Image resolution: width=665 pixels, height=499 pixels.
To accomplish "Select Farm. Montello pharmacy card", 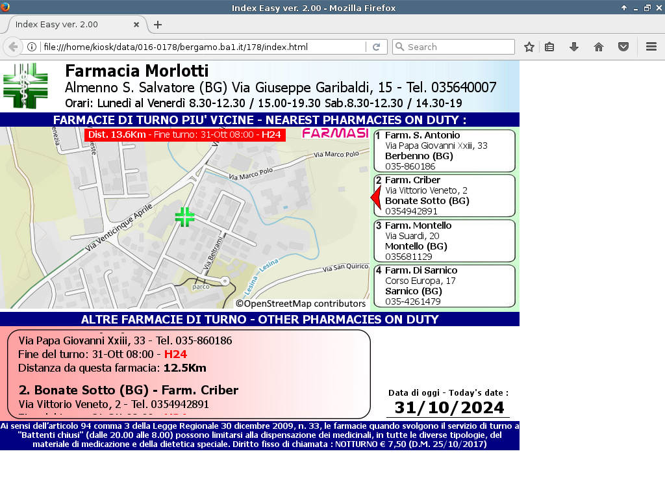I will tap(445, 241).
